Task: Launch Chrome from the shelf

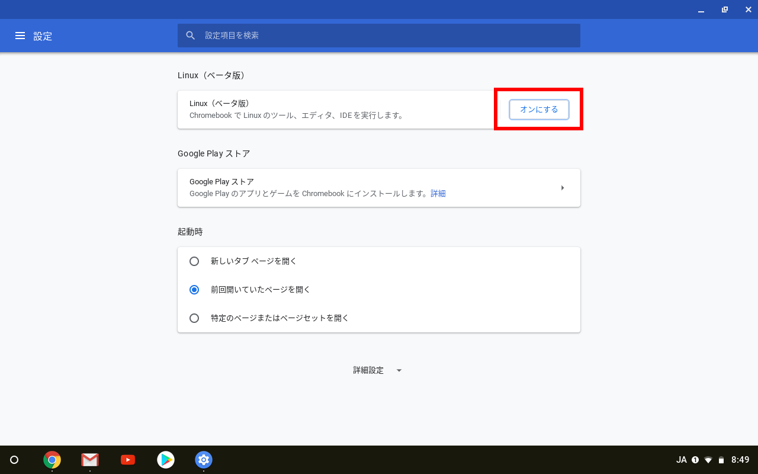Action: tap(52, 460)
